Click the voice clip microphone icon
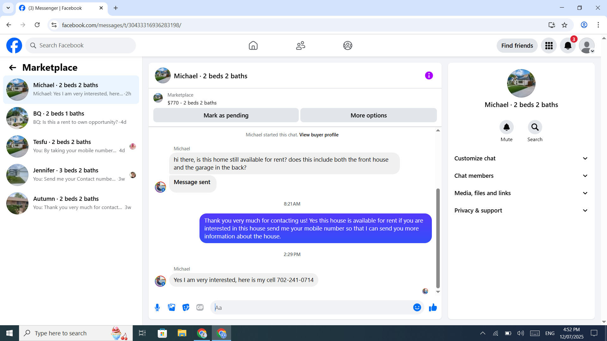The image size is (607, 341). (157, 307)
